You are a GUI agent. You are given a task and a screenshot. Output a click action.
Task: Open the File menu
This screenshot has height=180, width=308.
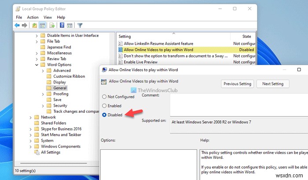click(19, 17)
